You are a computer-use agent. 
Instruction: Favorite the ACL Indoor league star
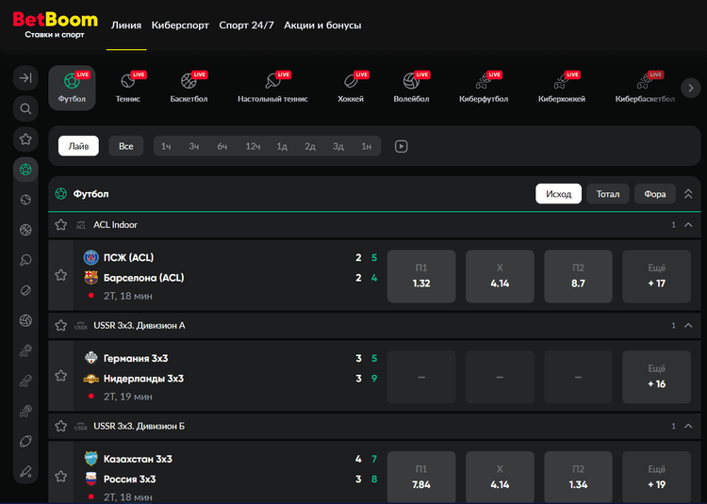[x=61, y=225]
